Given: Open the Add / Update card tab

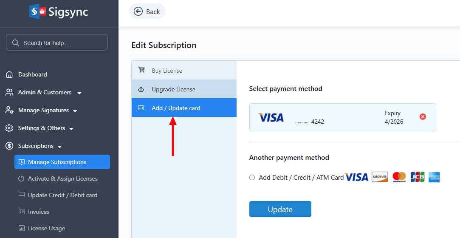Looking at the screenshot, I should coord(176,108).
